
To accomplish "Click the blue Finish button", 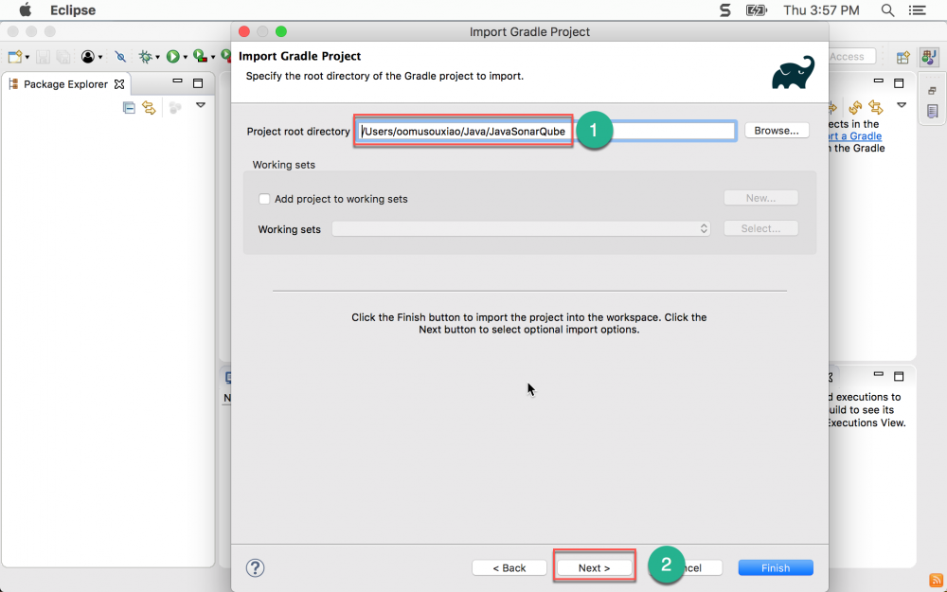I will coord(776,567).
